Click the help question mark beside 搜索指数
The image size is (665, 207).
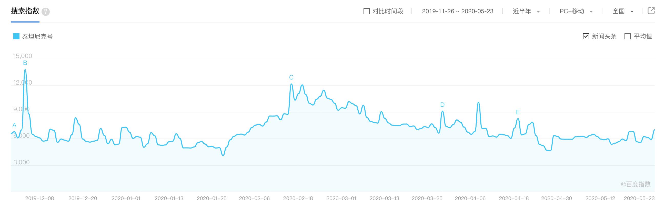click(x=46, y=11)
